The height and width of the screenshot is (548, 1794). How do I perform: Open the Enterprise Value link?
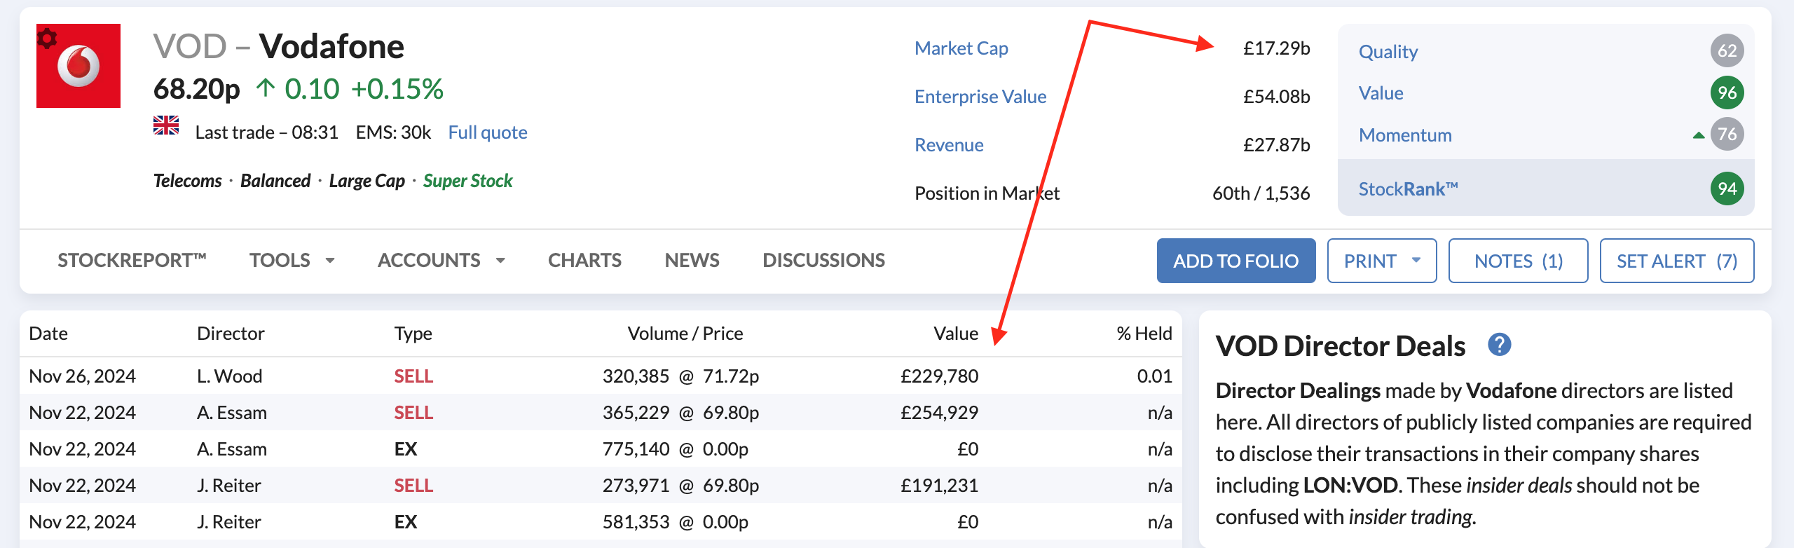980,97
